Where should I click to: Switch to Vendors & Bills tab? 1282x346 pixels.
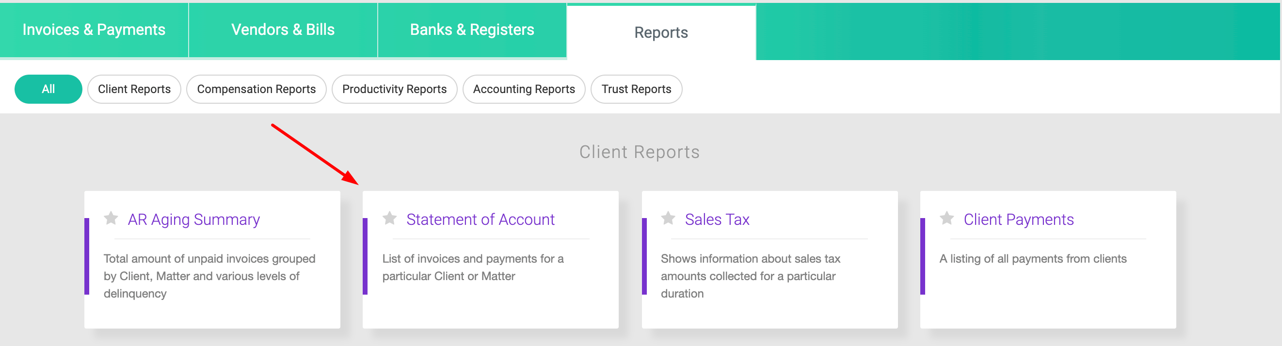click(283, 30)
